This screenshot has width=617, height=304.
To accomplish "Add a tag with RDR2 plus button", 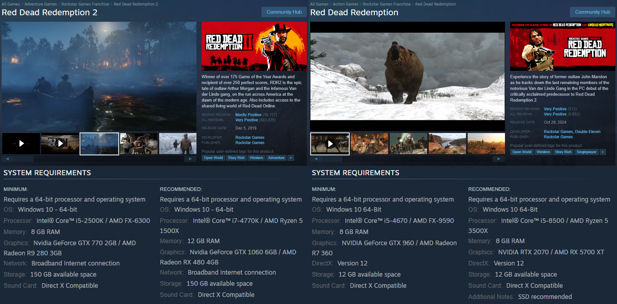I will tap(291, 158).
